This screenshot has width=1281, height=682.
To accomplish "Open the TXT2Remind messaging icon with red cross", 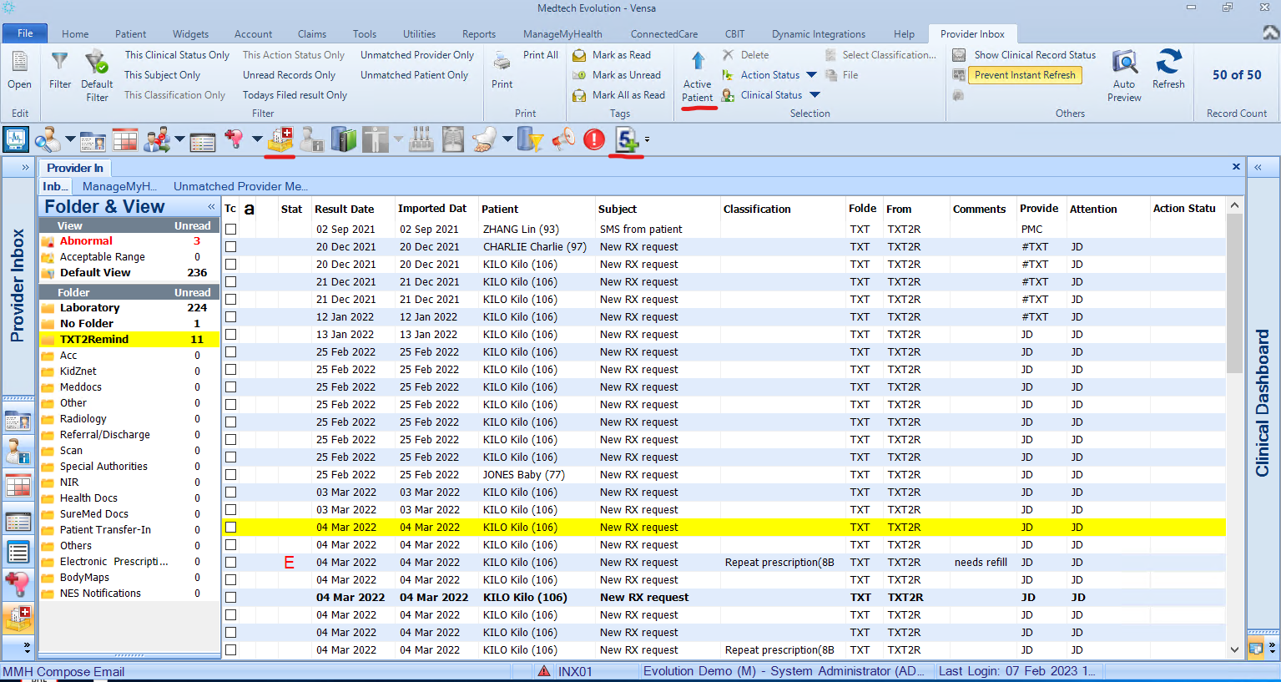I will [280, 139].
